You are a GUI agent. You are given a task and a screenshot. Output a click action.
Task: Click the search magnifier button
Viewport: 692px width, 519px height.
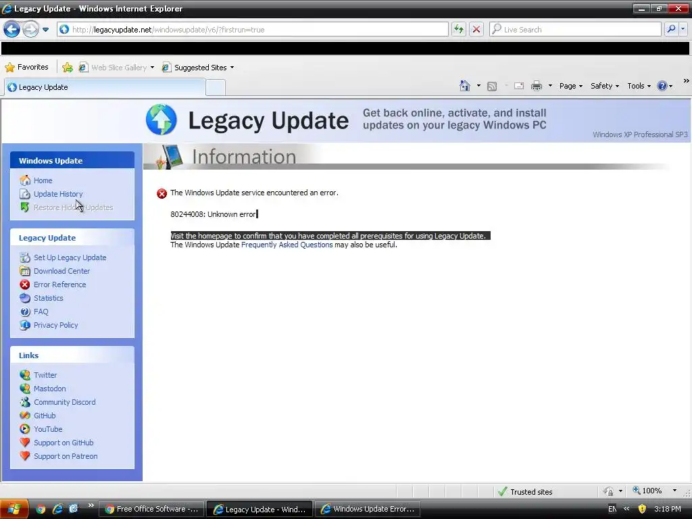[671, 30]
